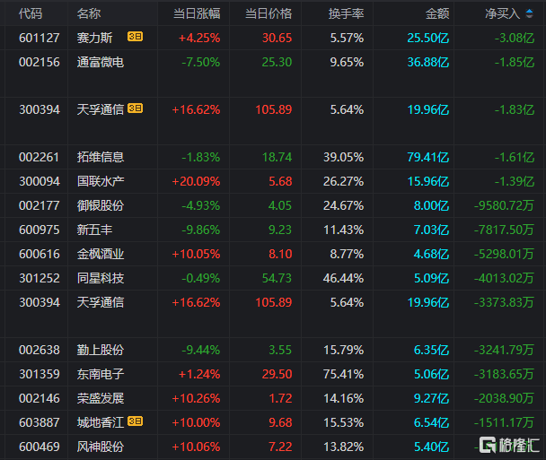Screen dimensions: 546x460
Task: Click turnover rate 39.05%
Action: pos(344,157)
